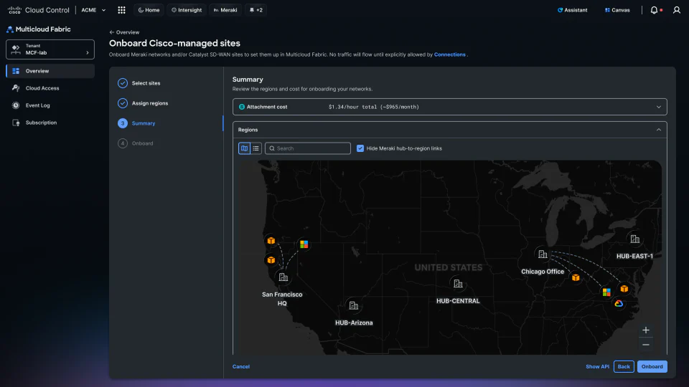Click the Azure region icon near San Francisco
Image resolution: width=689 pixels, height=387 pixels.
click(x=304, y=244)
